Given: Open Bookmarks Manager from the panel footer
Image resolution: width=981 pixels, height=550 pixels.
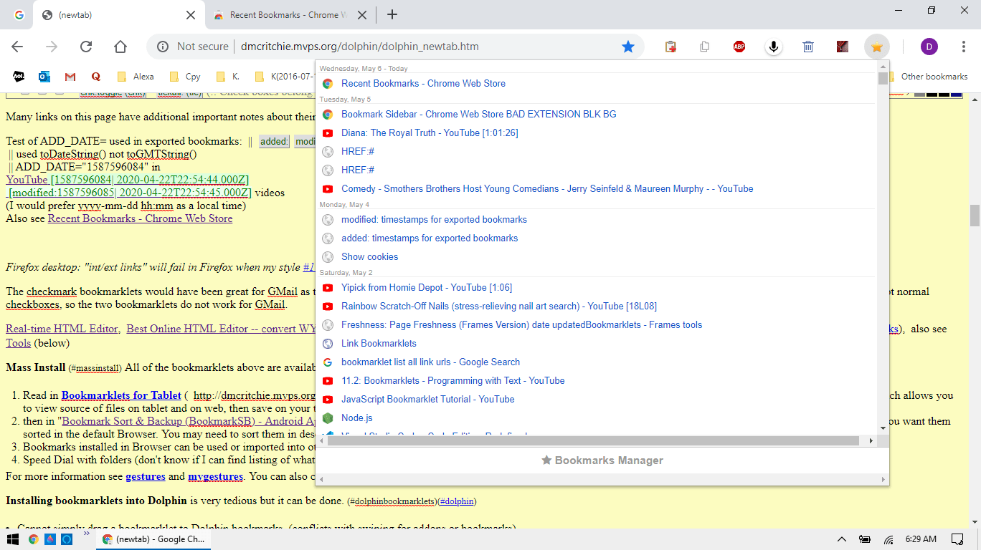Looking at the screenshot, I should point(602,460).
